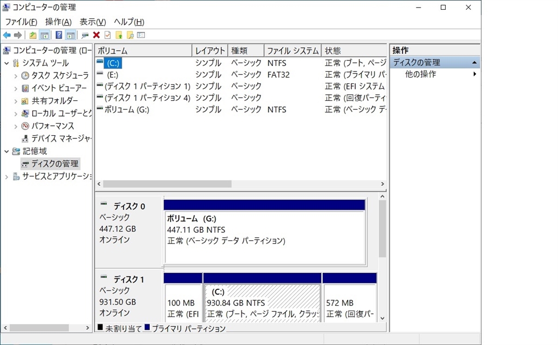Click the properties checkmark page icon
558x345 pixels.
(107, 35)
